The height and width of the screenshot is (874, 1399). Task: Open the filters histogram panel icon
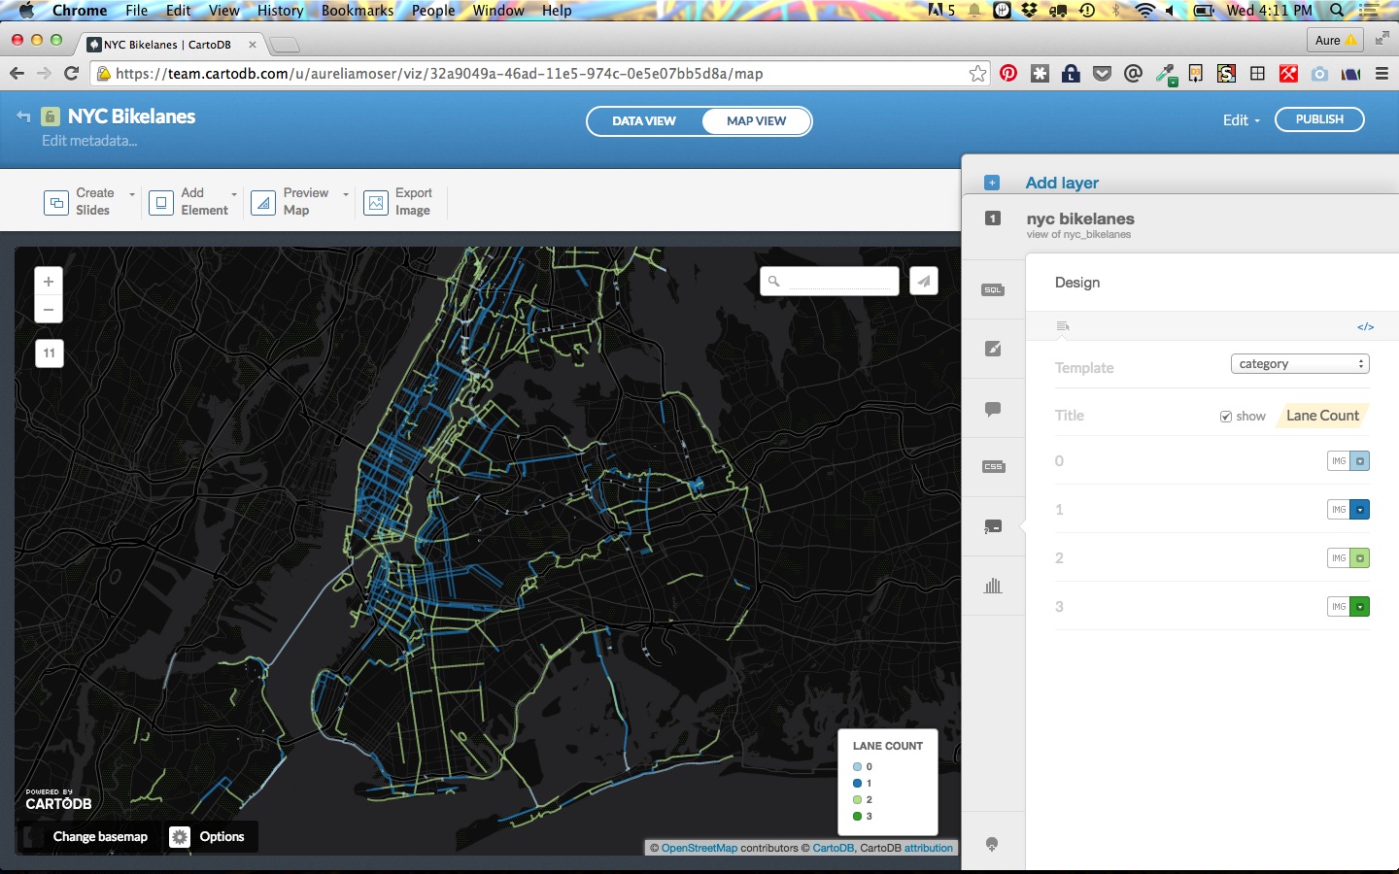(993, 586)
